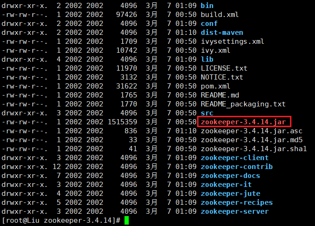Select the dist-maven directory entry

click(x=222, y=32)
